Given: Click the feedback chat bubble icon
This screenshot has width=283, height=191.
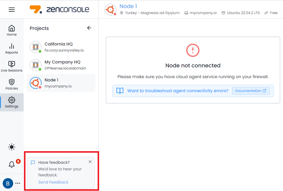Looking at the screenshot, I should pyautogui.click(x=33, y=162).
